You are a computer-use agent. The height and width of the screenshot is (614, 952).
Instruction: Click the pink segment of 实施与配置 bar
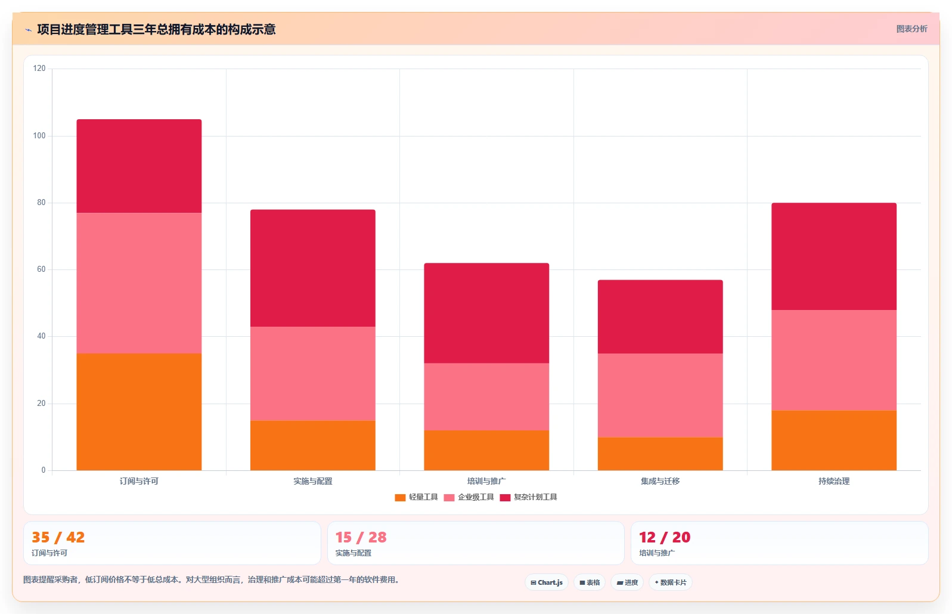[313, 374]
